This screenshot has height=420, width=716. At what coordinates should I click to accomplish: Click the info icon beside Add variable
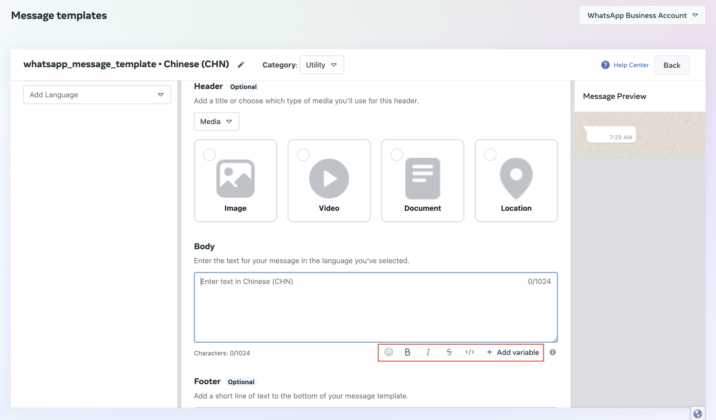pos(553,352)
